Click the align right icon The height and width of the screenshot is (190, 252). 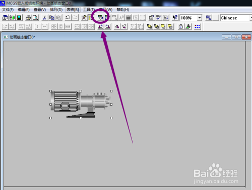point(12,26)
